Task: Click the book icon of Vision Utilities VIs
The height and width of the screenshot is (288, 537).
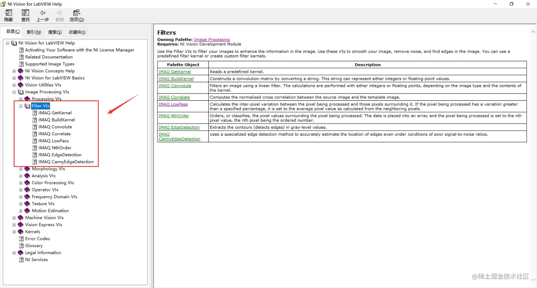Action: [x=21, y=85]
